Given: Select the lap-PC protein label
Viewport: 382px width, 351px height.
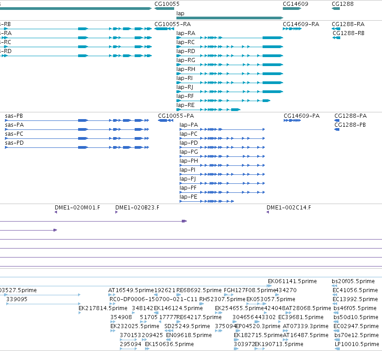Looking at the screenshot, I should 189,134.
